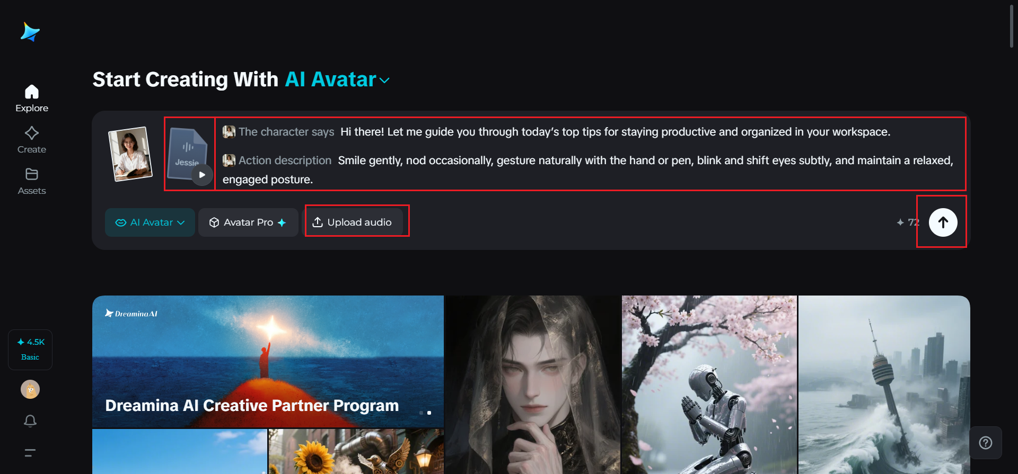Expand the AI Avatar title dropdown

click(x=384, y=81)
